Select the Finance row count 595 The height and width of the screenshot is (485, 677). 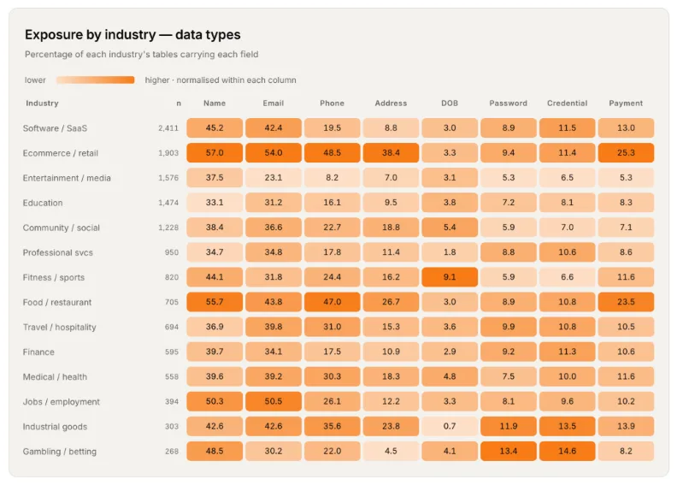[172, 352]
